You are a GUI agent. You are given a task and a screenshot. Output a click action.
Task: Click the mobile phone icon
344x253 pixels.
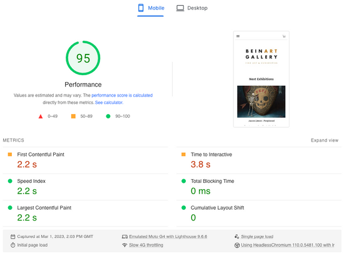tap(141, 8)
